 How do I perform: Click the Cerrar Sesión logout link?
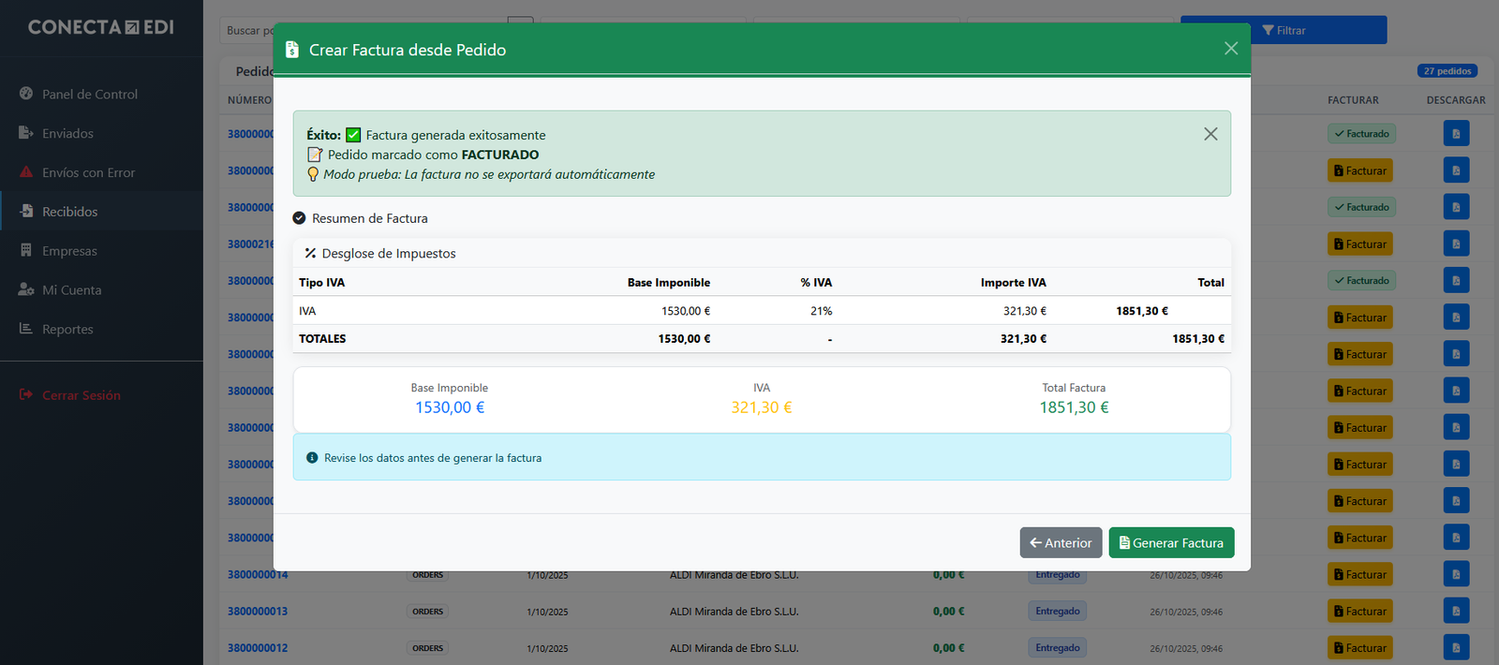(x=81, y=395)
